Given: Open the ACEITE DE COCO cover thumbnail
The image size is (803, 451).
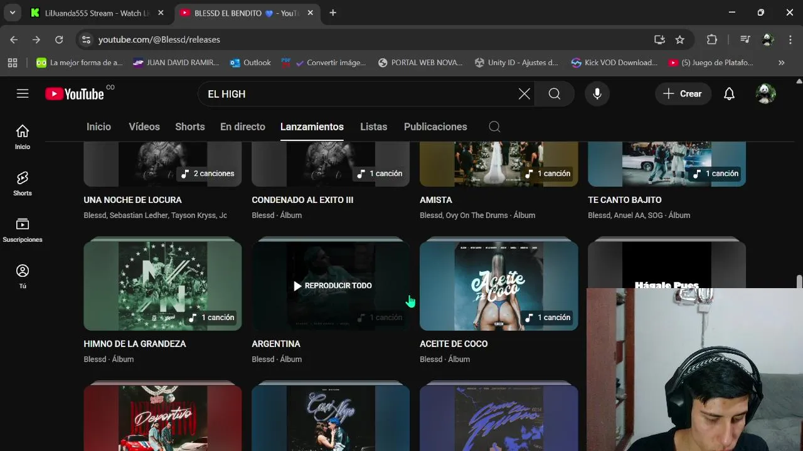Looking at the screenshot, I should pos(499,286).
